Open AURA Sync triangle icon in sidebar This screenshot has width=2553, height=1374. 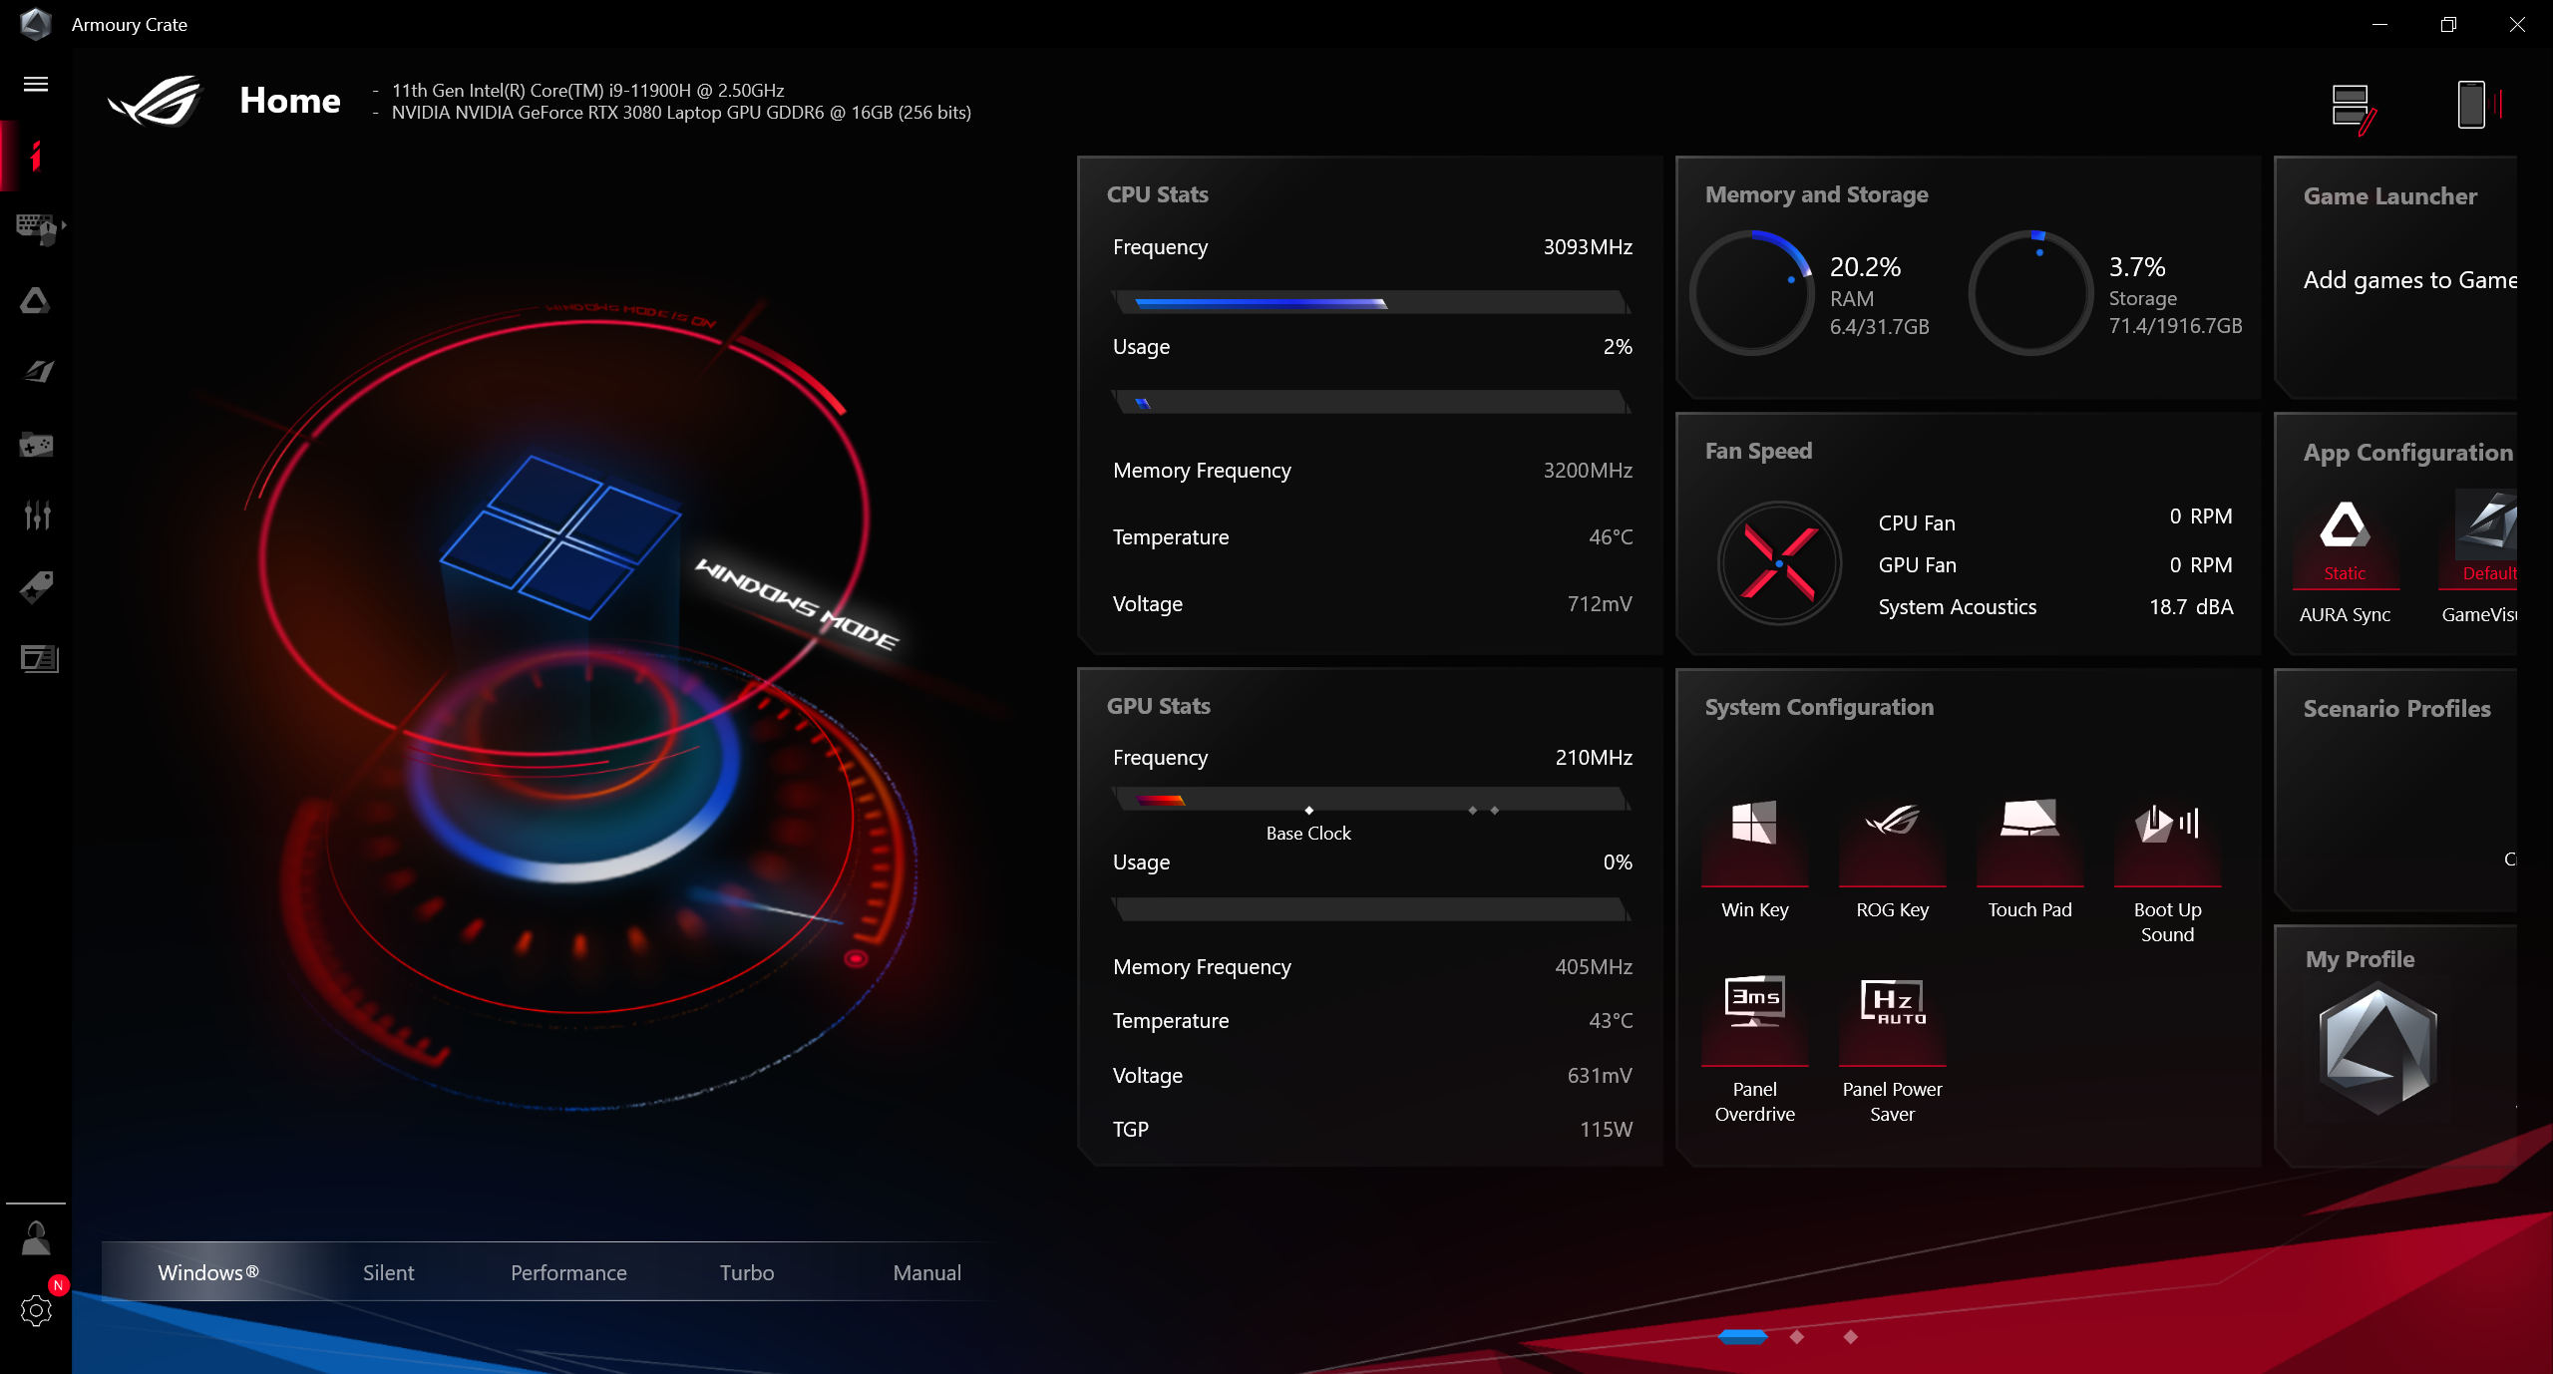pyautogui.click(x=36, y=300)
